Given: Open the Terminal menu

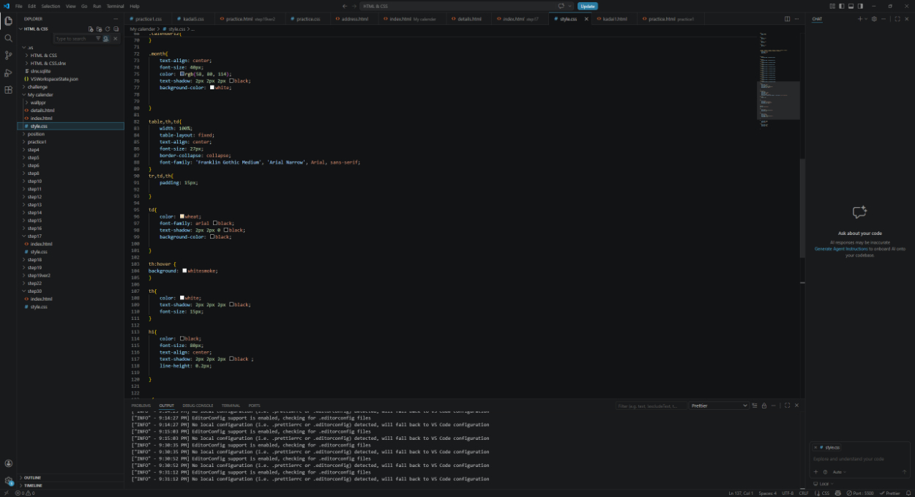Looking at the screenshot, I should click(x=115, y=6).
